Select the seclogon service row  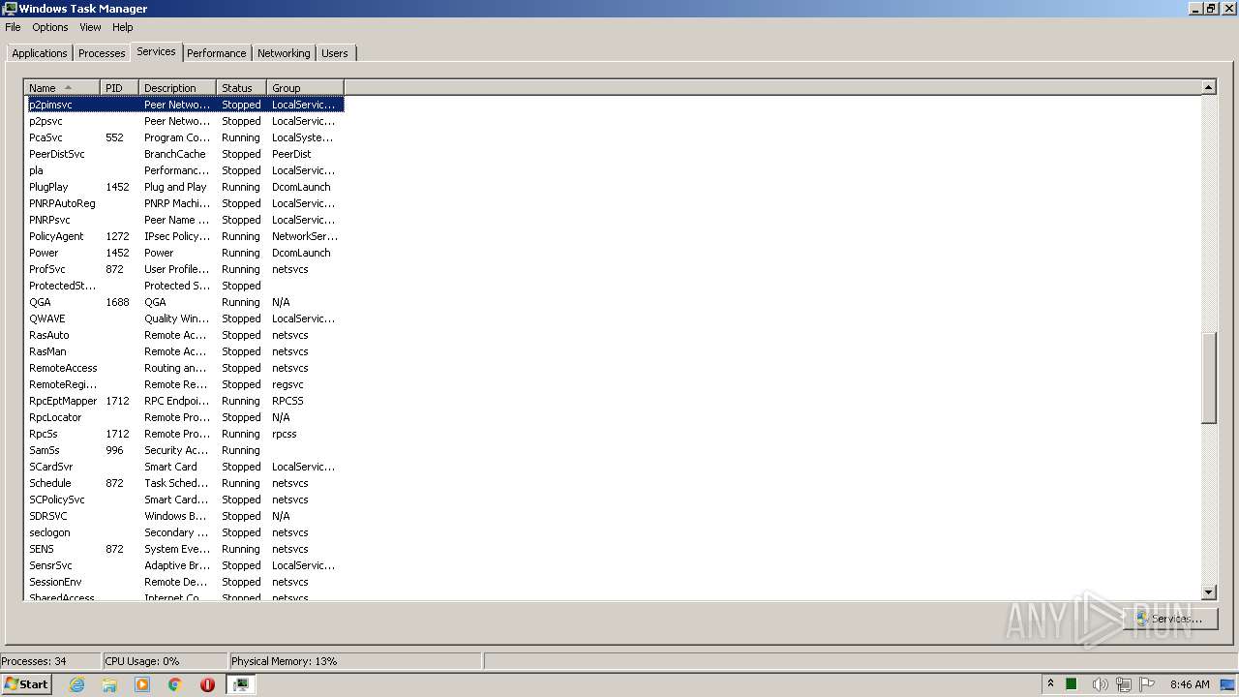click(184, 532)
